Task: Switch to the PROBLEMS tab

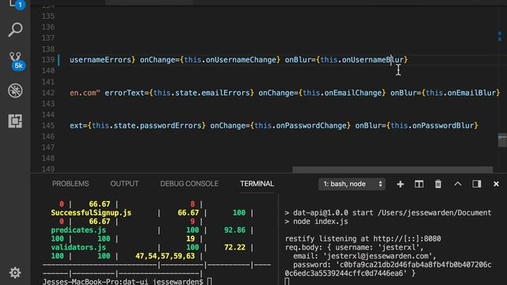Action: click(x=71, y=184)
